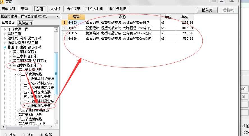Expand 第二章刷油工程 node
Screen dimensions: 249x136
click(x=10, y=56)
